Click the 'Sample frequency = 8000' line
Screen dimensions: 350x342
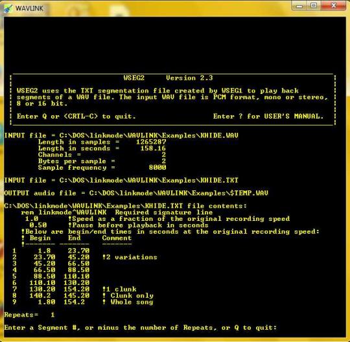point(102,168)
